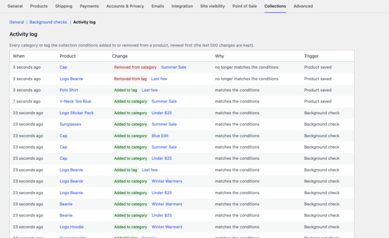Screen dimensions: 389x238
Task: Open Last few tag in Polo Shirt row
Action: coord(149,90)
